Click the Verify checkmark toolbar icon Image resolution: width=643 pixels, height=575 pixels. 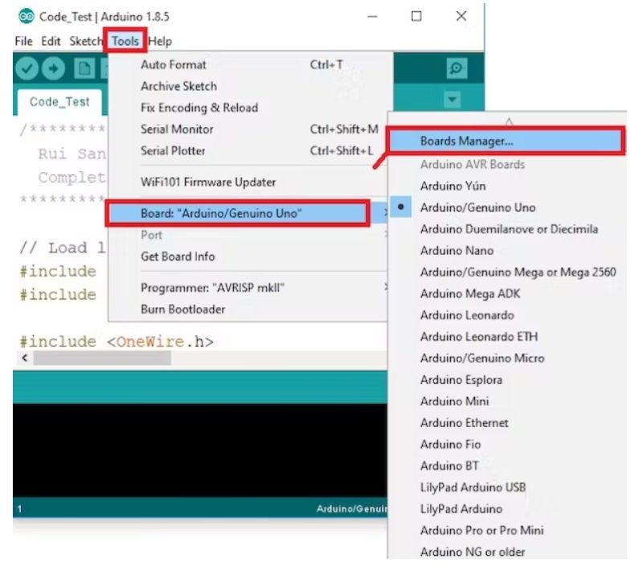[27, 68]
